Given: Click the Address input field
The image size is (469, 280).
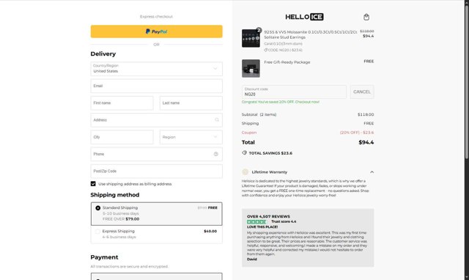Looking at the screenshot, I should [x=156, y=120].
